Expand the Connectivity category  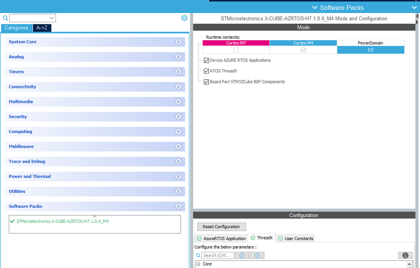pos(95,87)
